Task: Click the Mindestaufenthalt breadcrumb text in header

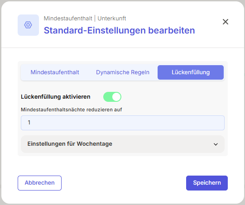Action: point(68,19)
